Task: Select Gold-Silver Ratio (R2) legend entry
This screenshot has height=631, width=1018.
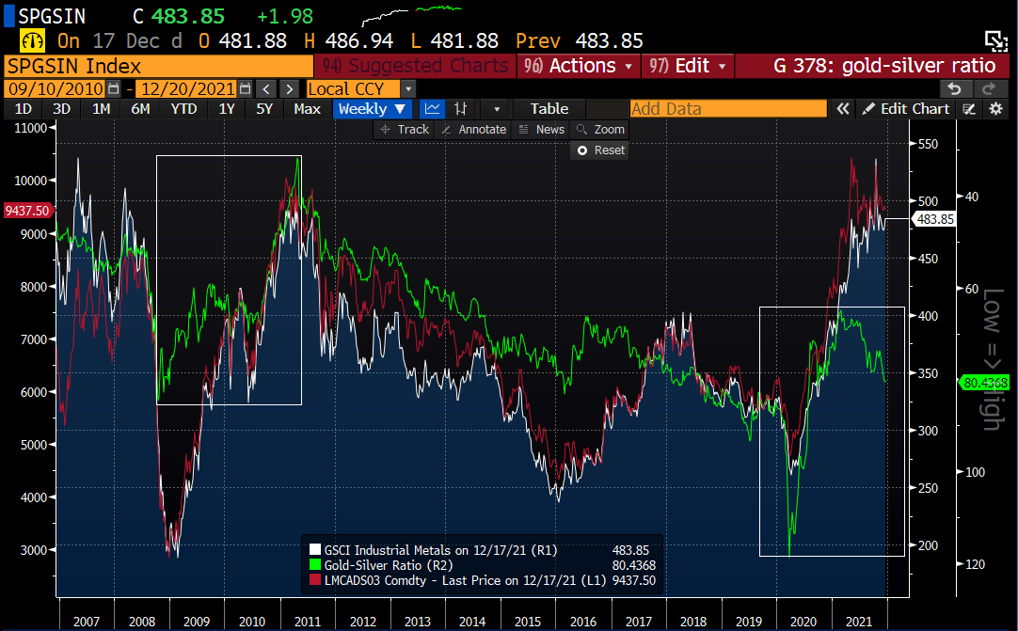Action: [x=389, y=565]
